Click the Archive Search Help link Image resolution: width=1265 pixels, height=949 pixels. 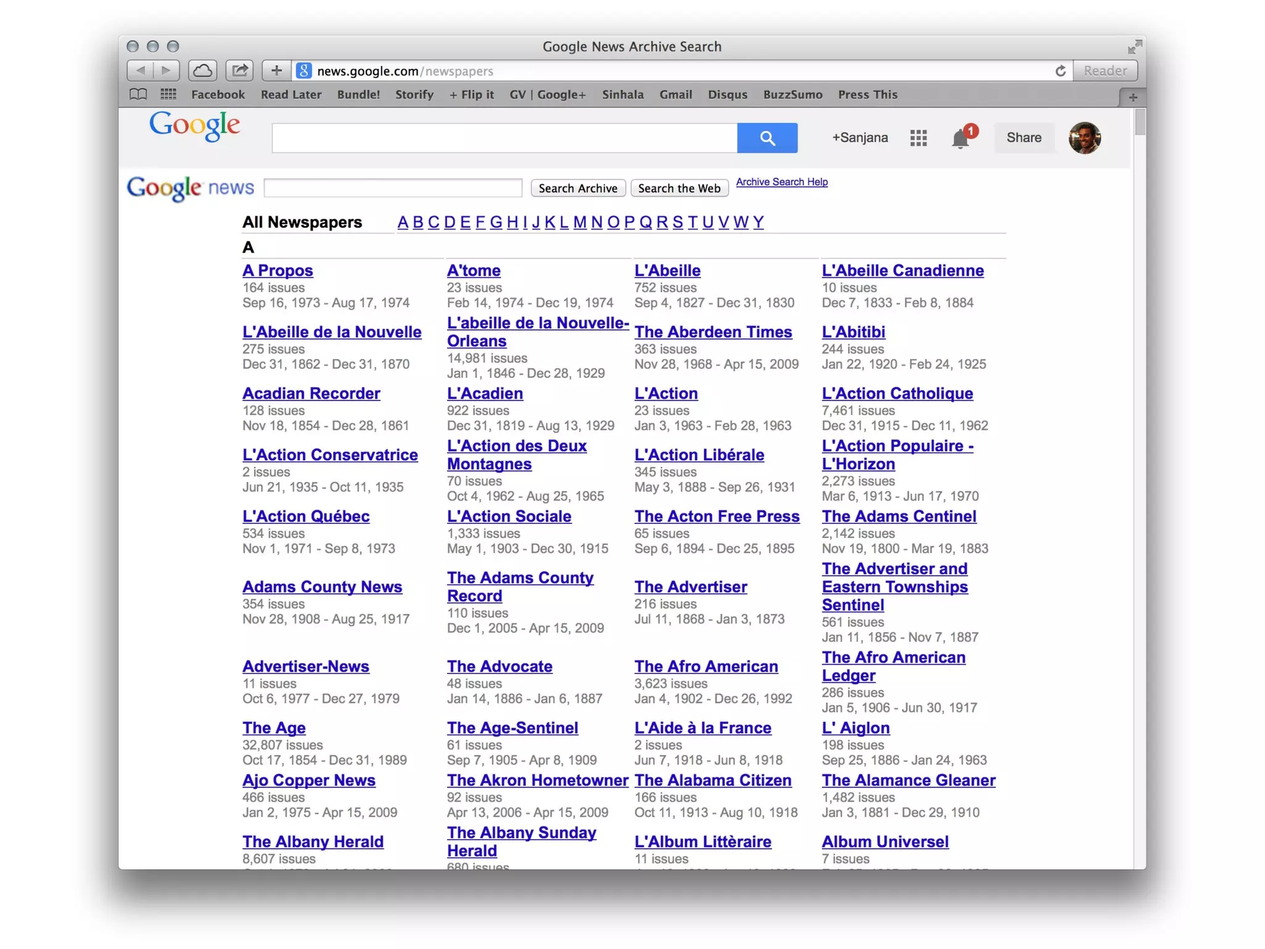click(781, 182)
